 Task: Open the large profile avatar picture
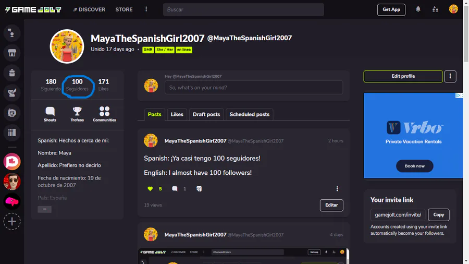67,46
